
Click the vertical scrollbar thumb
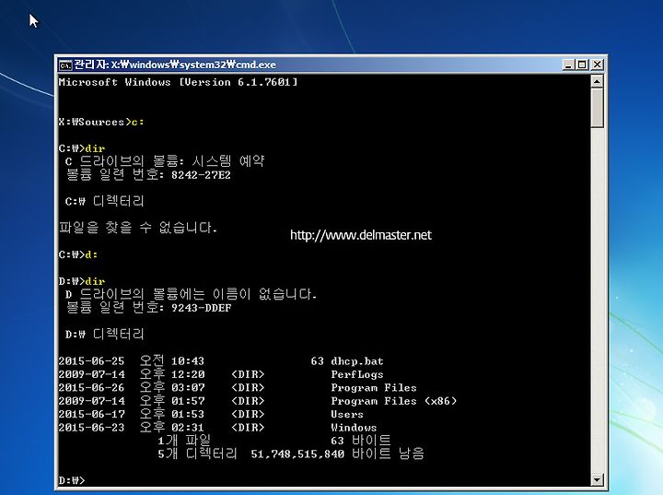pos(597,108)
